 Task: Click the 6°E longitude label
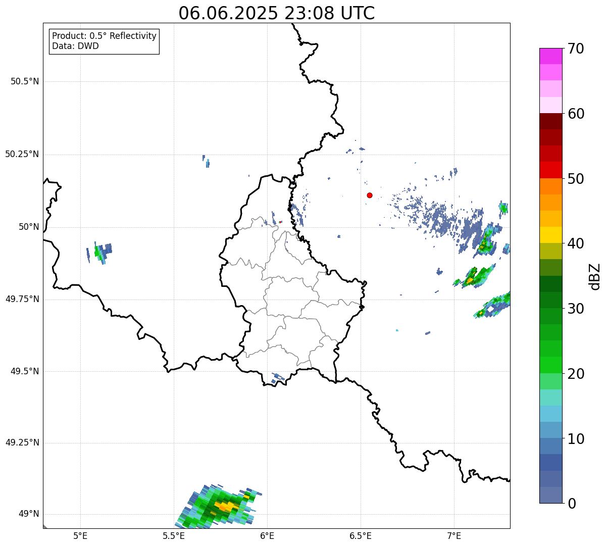coord(267,535)
